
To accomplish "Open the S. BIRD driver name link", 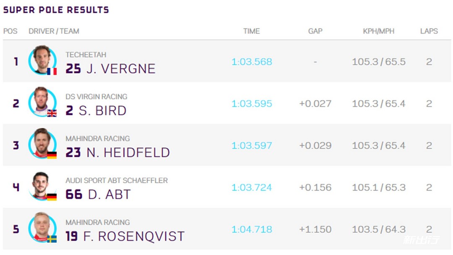I will (103, 111).
